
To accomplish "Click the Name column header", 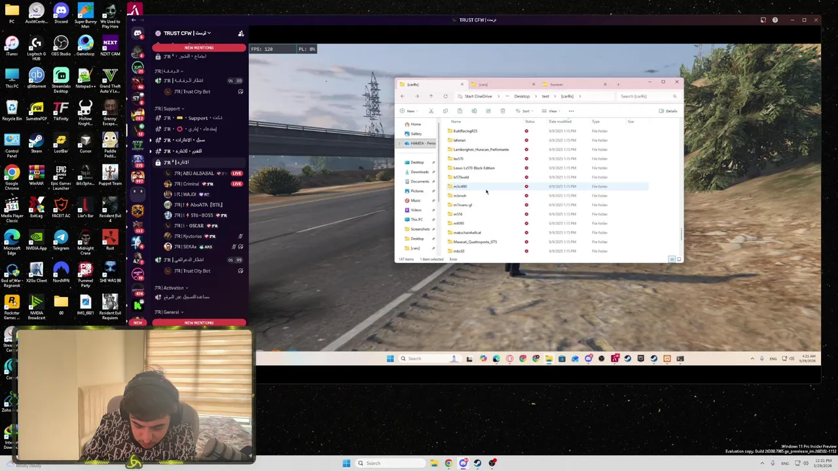I will coord(456,122).
